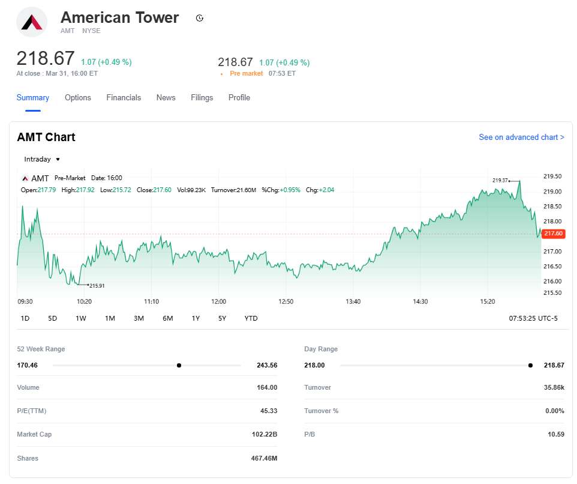The height and width of the screenshot is (484, 577).
Task: Click the small AMT logo in chart legend
Action: click(x=25, y=178)
